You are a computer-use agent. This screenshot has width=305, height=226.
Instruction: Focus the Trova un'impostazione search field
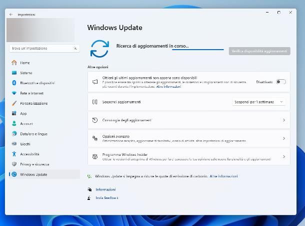44,49
